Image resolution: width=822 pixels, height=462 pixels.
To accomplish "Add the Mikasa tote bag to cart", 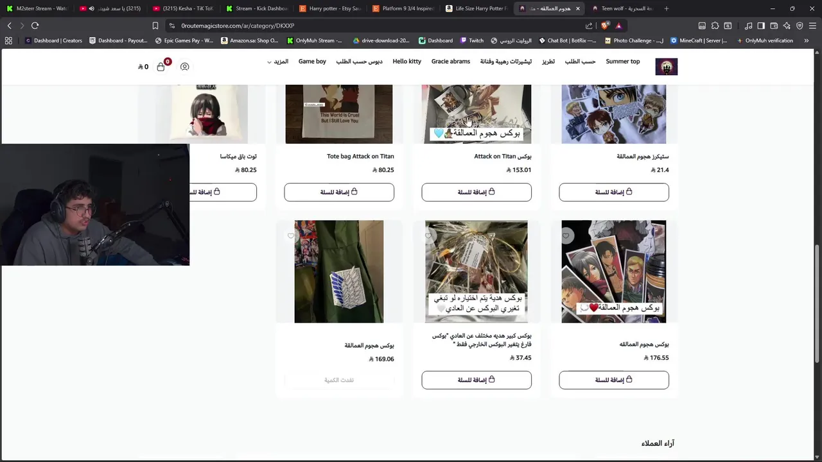I will pos(223,192).
